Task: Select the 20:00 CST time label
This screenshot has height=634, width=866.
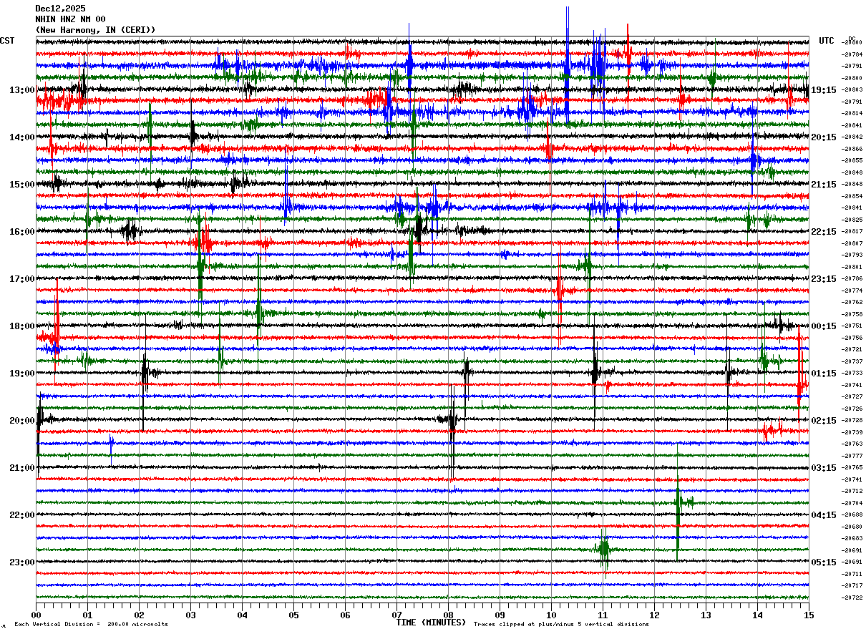Action: (x=22, y=421)
